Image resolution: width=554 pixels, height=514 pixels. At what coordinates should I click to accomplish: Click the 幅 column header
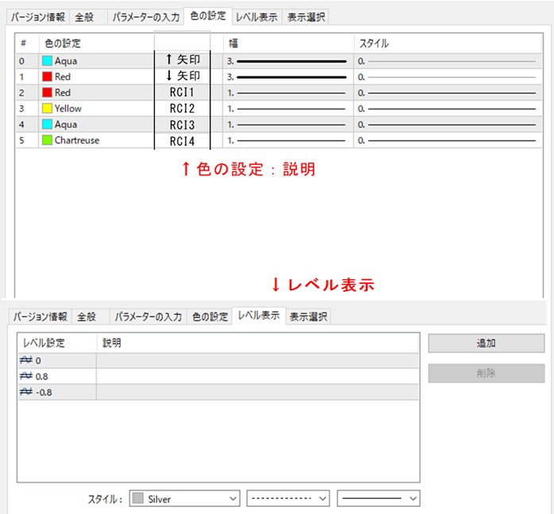click(288, 44)
